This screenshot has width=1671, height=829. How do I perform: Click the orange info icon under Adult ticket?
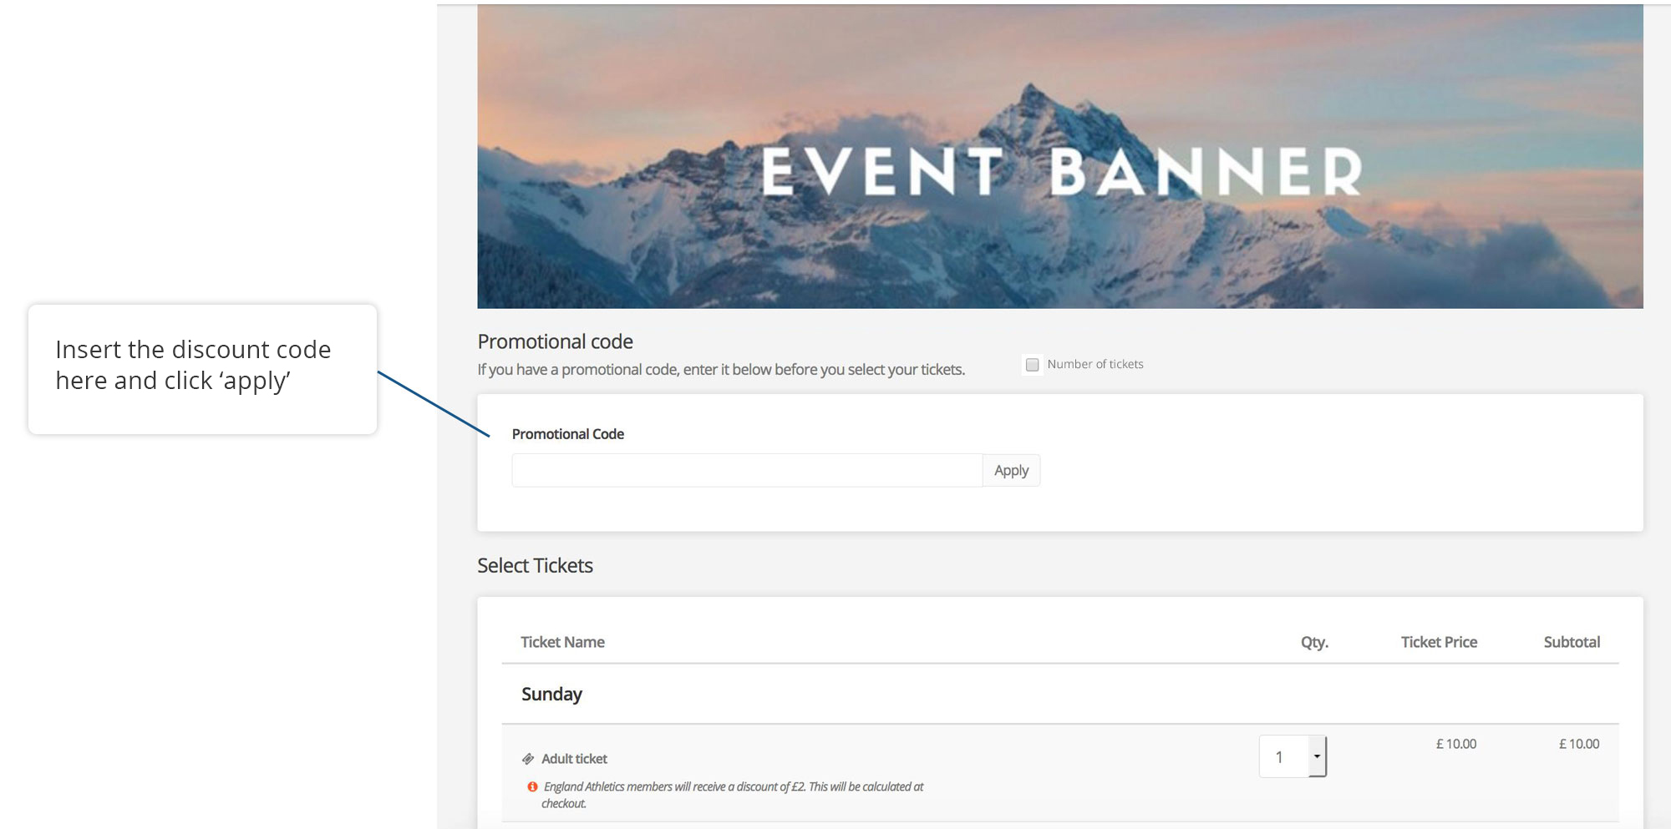[532, 786]
